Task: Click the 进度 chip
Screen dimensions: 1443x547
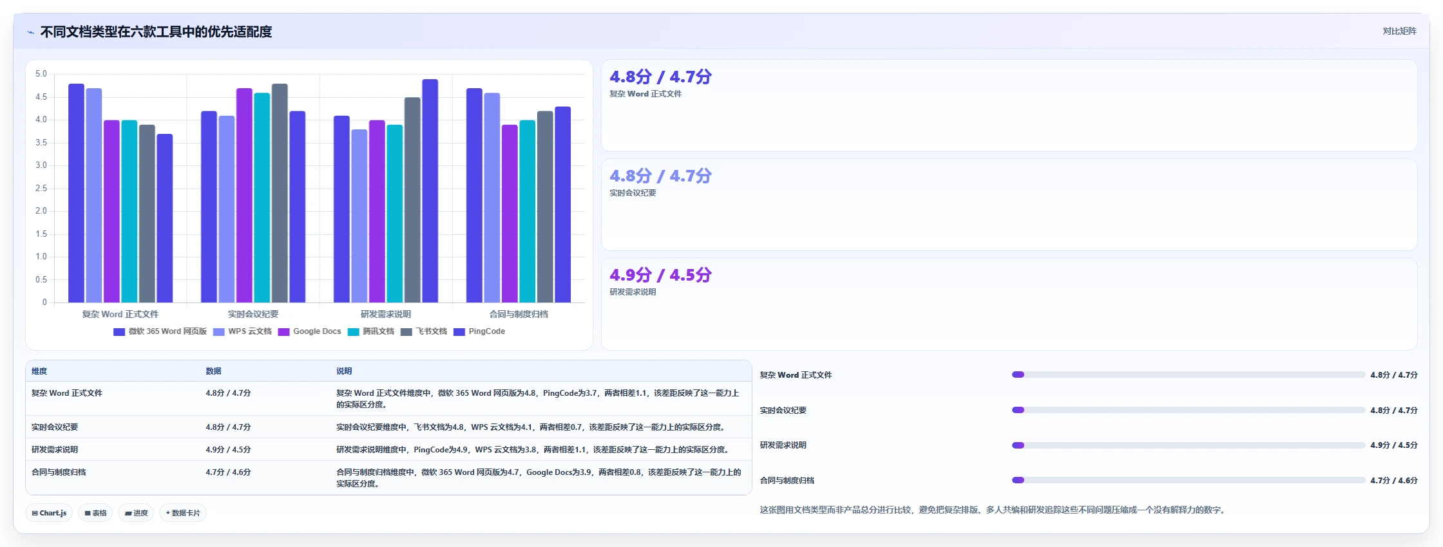Action: pyautogui.click(x=136, y=513)
